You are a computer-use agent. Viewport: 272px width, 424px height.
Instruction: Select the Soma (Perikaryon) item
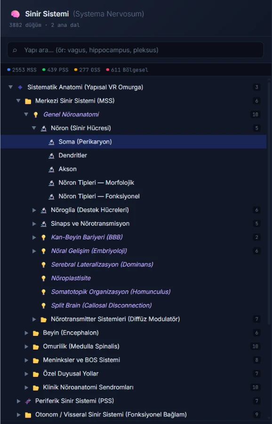(134, 142)
